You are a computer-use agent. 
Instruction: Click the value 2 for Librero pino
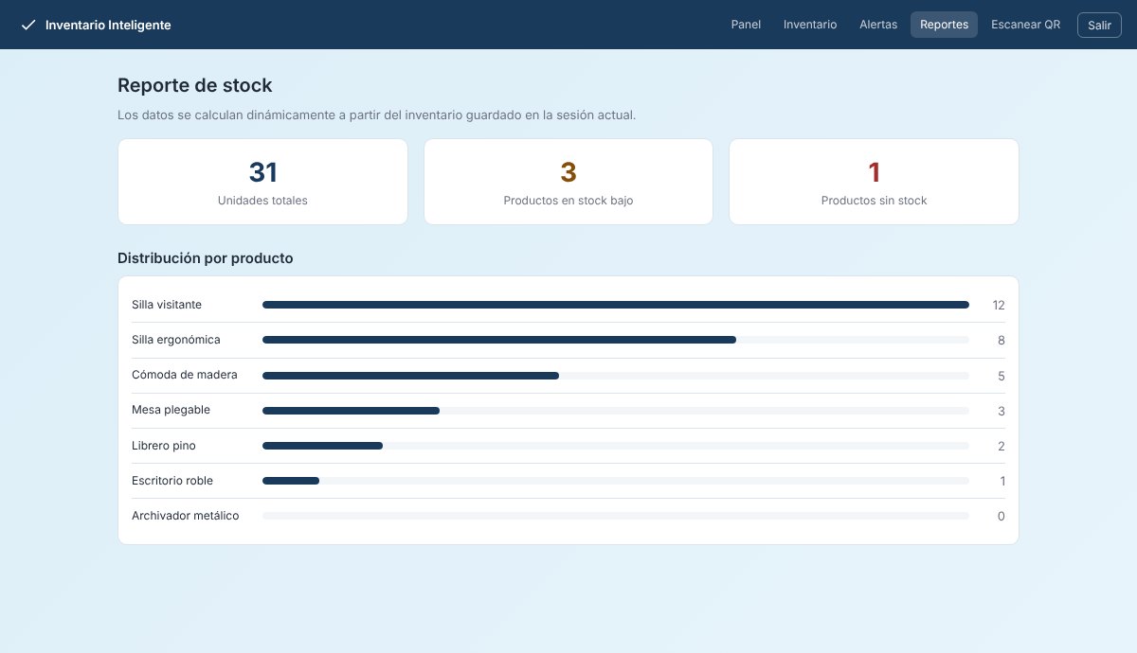coord(1002,446)
